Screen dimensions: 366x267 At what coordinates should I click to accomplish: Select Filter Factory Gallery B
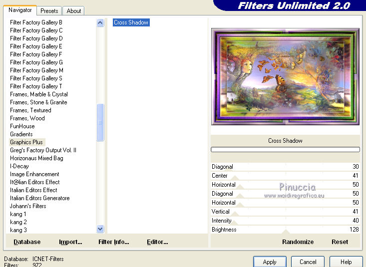(36, 22)
